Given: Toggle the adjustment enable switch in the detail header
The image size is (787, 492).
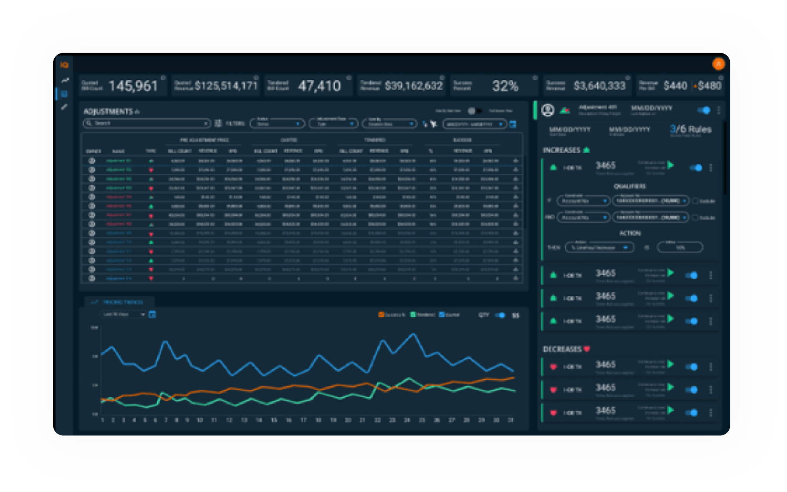Looking at the screenshot, I should tap(704, 110).
